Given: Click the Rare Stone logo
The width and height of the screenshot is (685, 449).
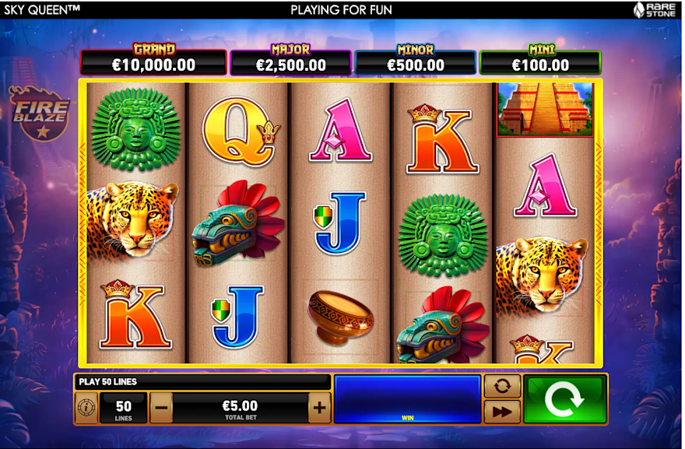Looking at the screenshot, I should pos(655,9).
